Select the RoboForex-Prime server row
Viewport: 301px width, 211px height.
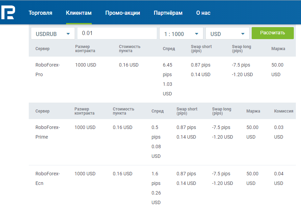47,132
